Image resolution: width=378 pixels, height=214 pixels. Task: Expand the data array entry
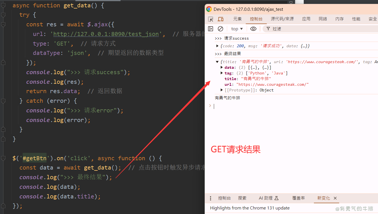[x=222, y=67]
